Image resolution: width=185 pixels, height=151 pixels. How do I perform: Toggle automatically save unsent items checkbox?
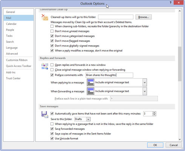pos(52,114)
